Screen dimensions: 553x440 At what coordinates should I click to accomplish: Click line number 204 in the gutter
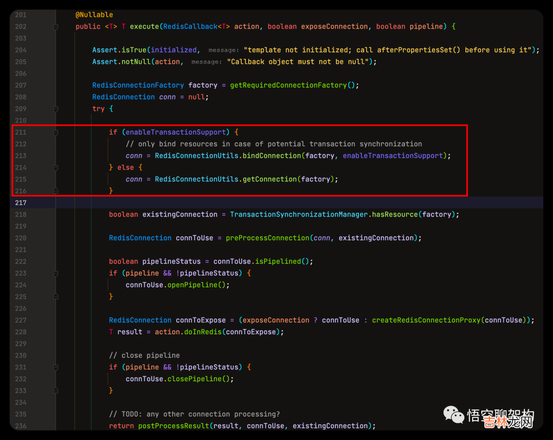[x=20, y=50]
